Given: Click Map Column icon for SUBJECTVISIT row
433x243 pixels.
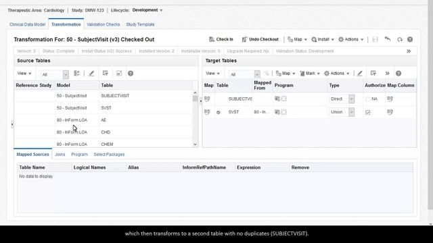Looking at the screenshot, I should (390, 99).
